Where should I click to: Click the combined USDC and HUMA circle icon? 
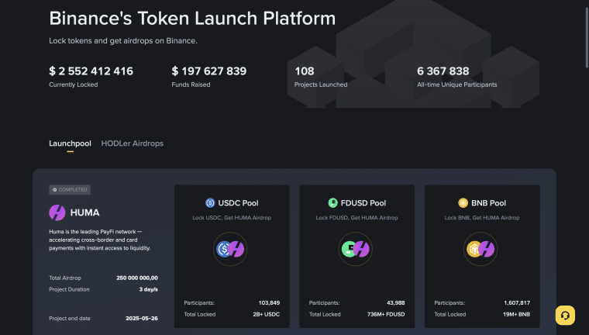[x=230, y=249]
